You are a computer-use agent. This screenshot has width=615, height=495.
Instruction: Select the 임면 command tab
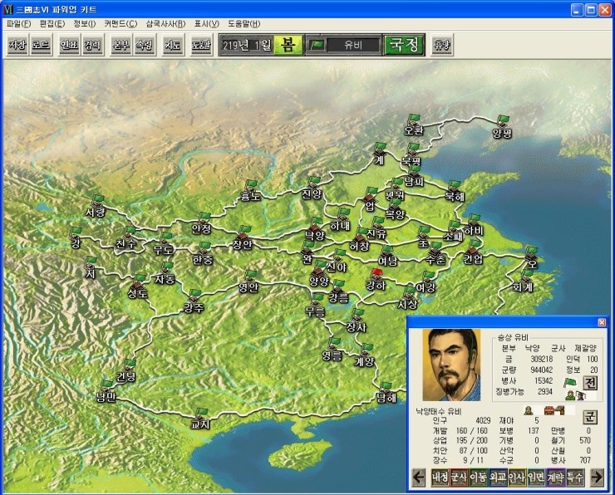(x=536, y=478)
